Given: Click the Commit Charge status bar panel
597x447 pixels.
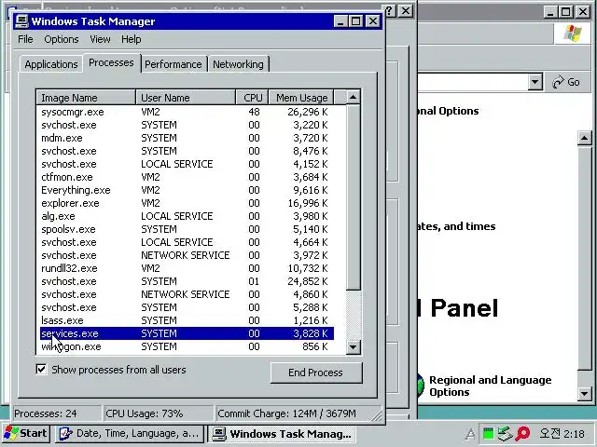Looking at the screenshot, I should pyautogui.click(x=298, y=413).
